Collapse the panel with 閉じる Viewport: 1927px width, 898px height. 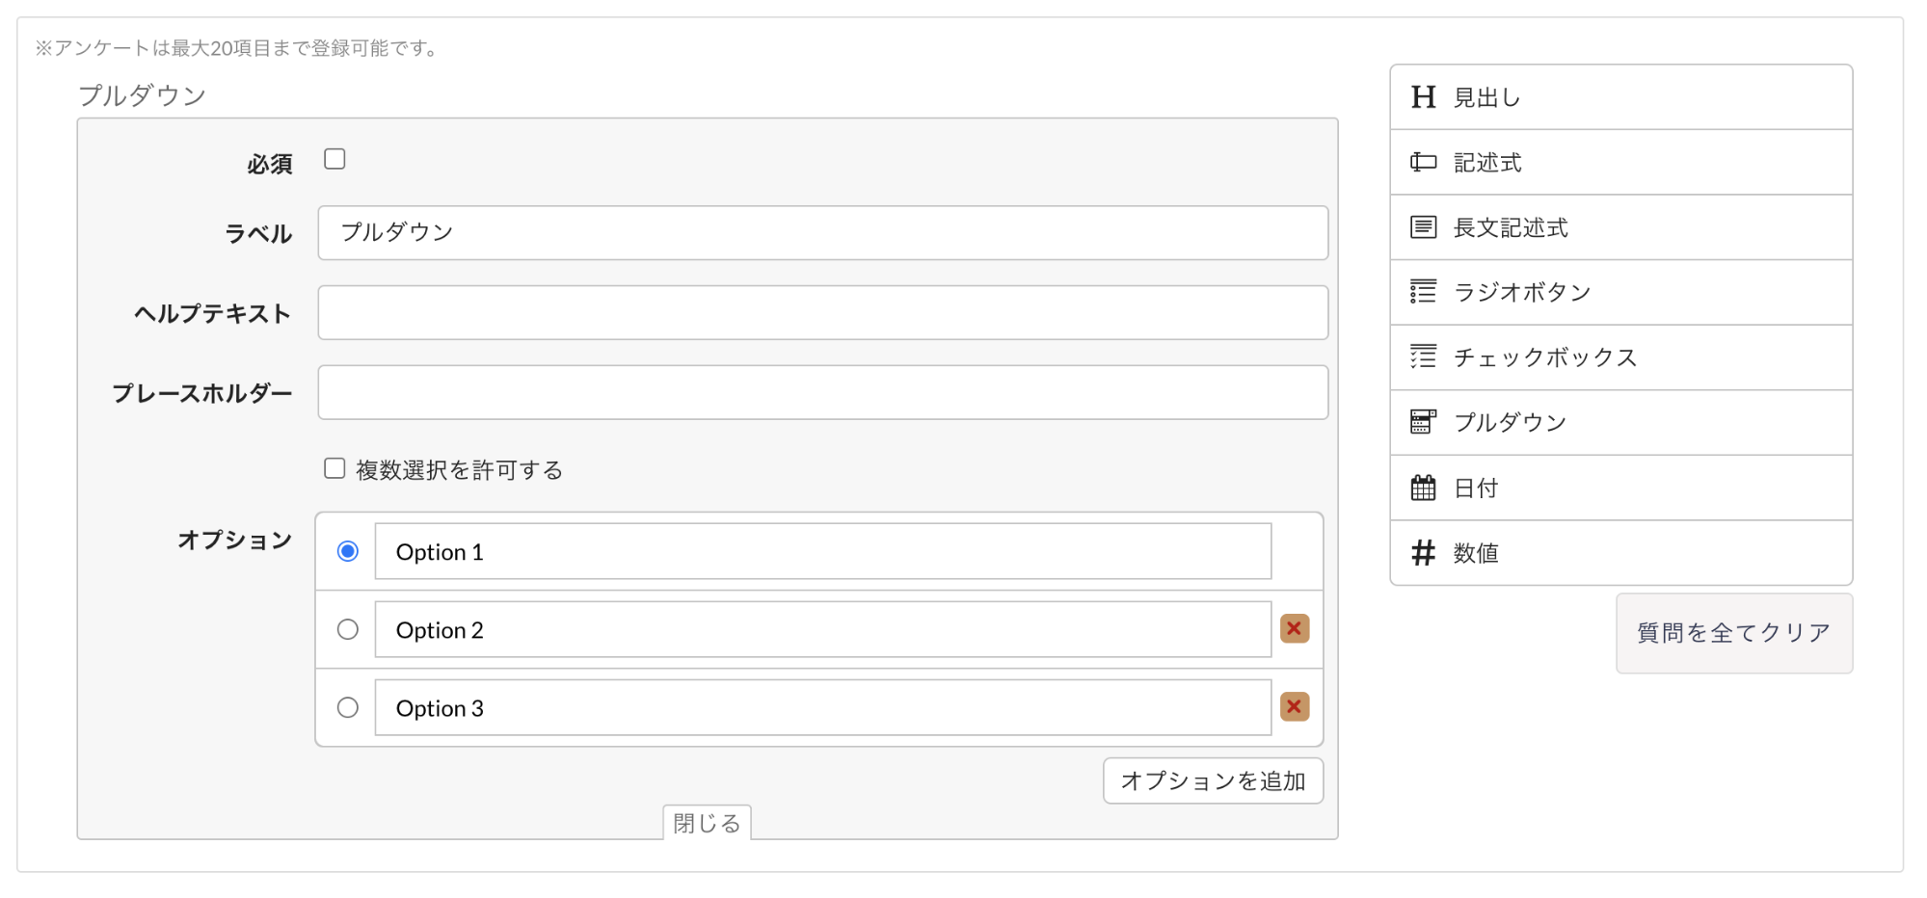coord(707,823)
